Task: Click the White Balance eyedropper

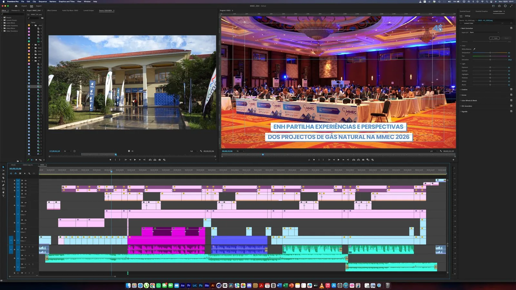Action: (474, 49)
